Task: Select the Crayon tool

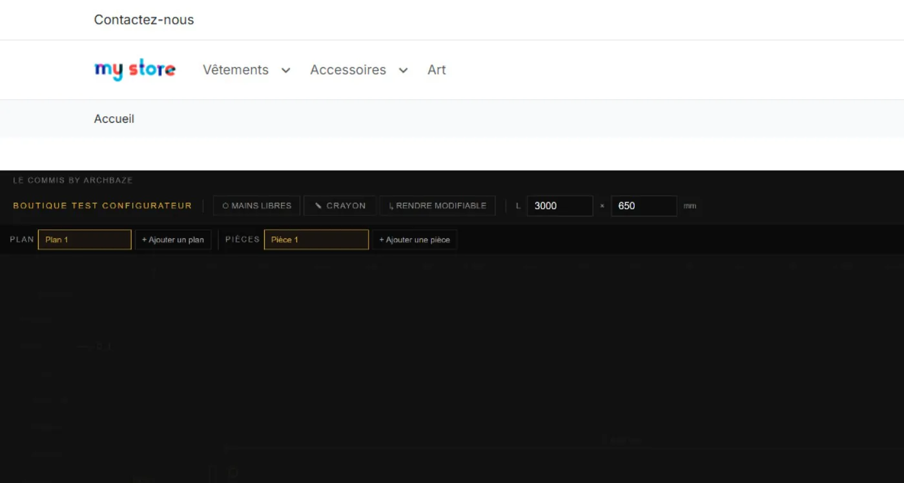Action: pyautogui.click(x=340, y=206)
